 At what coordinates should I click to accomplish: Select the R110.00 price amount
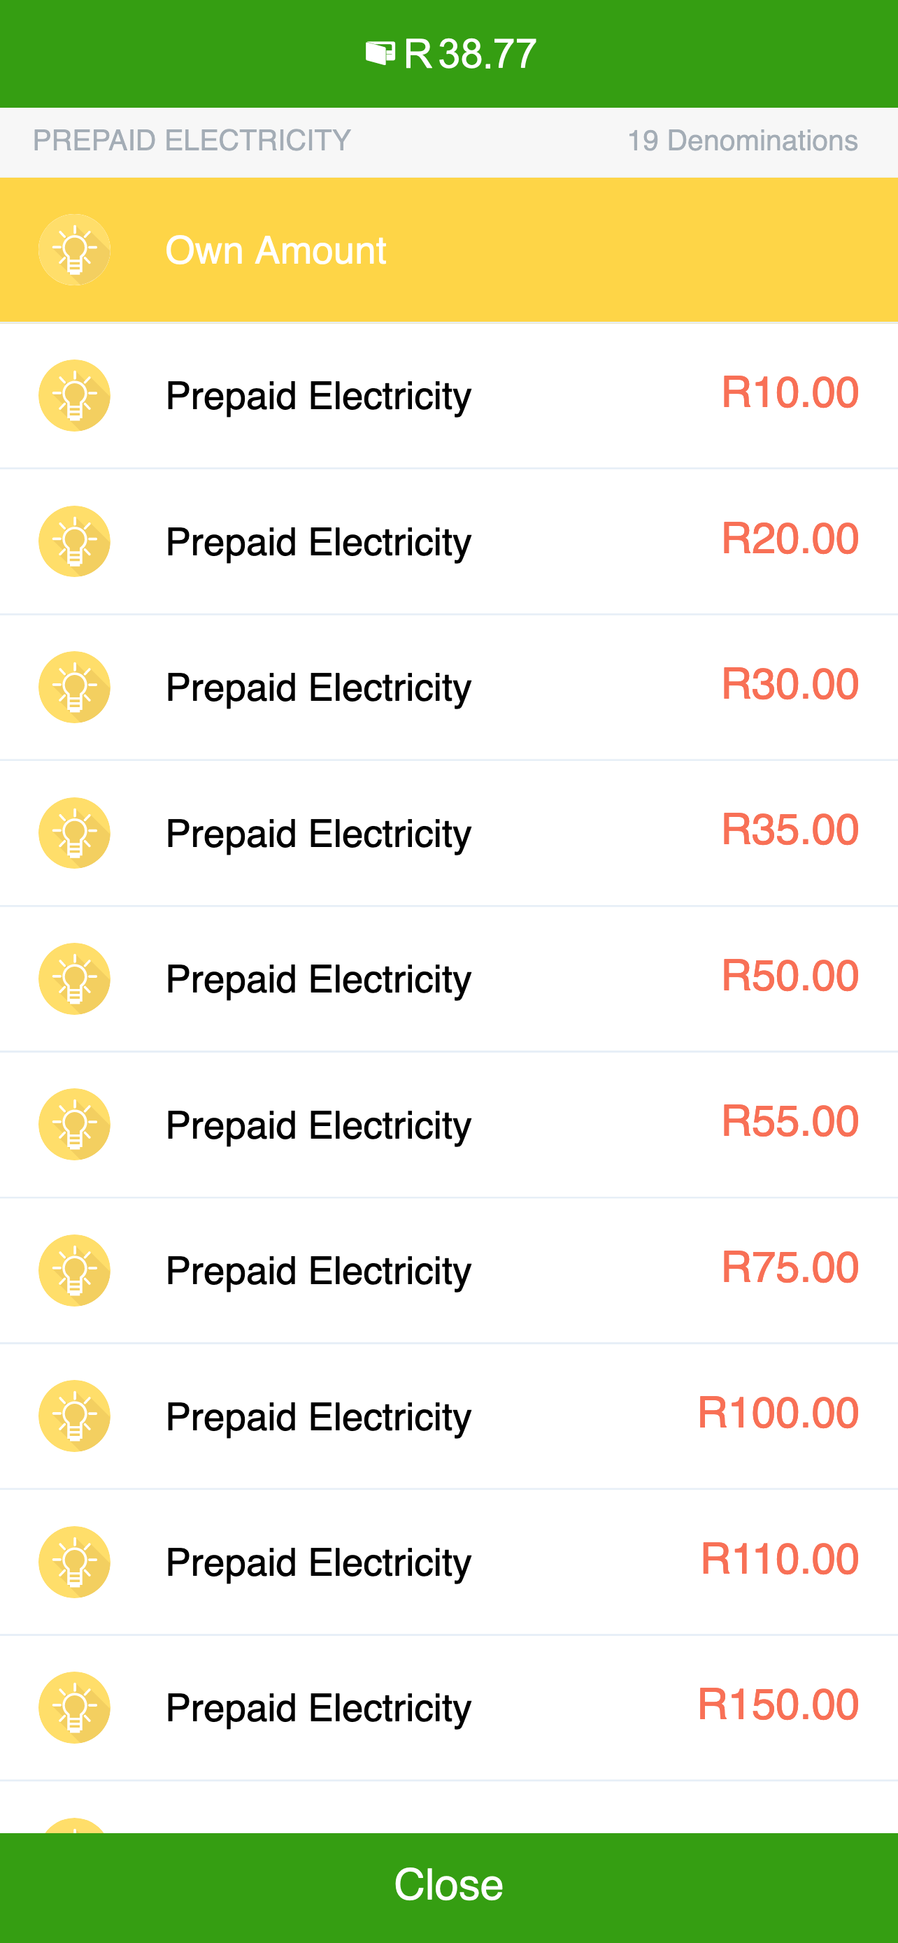[780, 1558]
